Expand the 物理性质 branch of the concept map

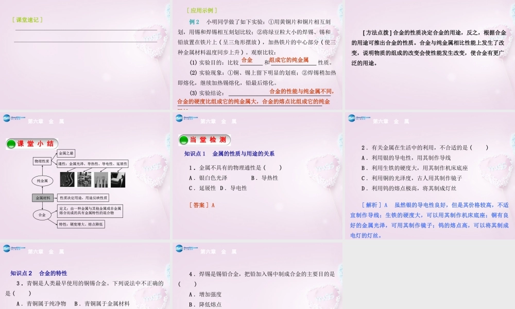[x=43, y=161]
